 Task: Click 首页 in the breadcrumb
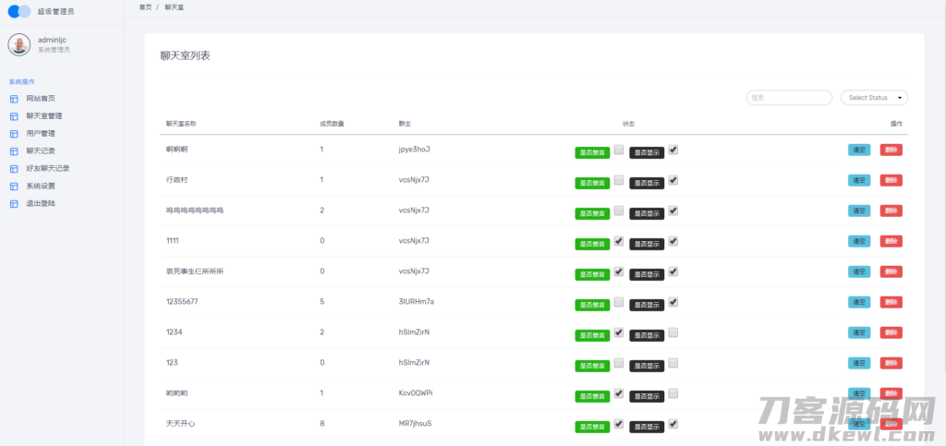pos(145,7)
